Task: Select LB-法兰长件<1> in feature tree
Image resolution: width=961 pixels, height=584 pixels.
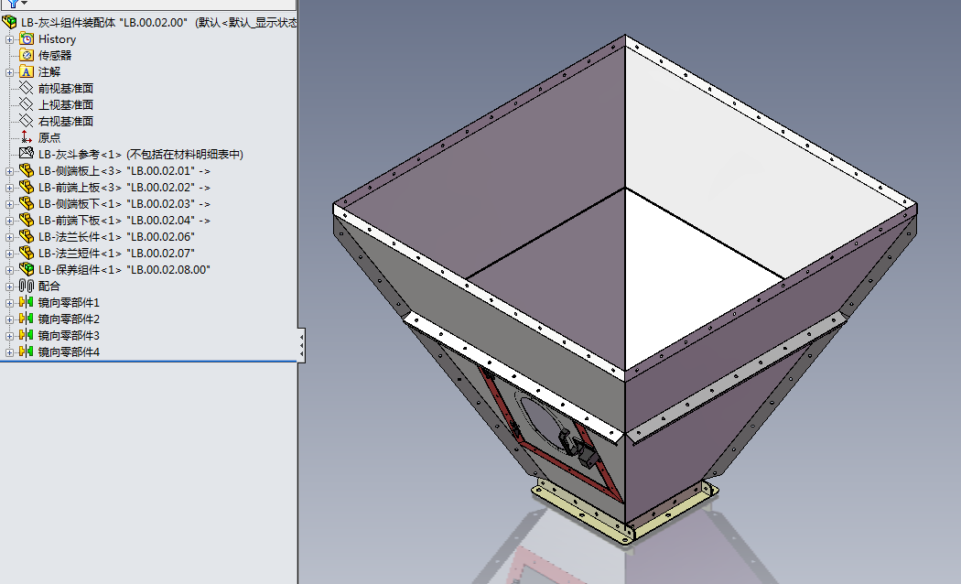Action: [x=116, y=236]
